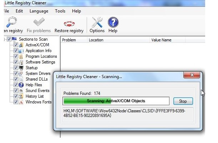
Task: Click the Fix problems checkmark icon
Action: pyautogui.click(x=39, y=22)
